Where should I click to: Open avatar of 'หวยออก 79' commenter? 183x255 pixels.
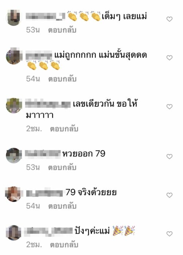pos(14,155)
